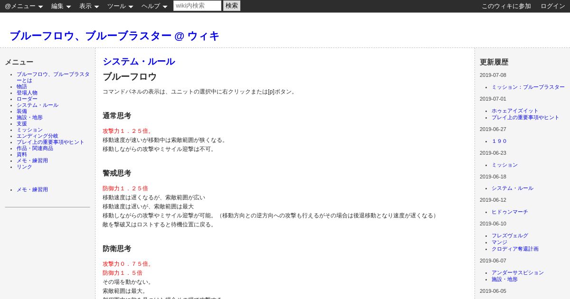Open first メモ・練習用 link in menu list

pyautogui.click(x=32, y=161)
